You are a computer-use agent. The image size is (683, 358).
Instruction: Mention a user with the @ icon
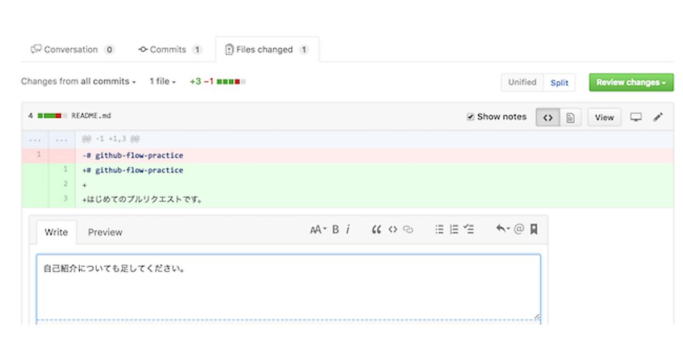tap(519, 230)
